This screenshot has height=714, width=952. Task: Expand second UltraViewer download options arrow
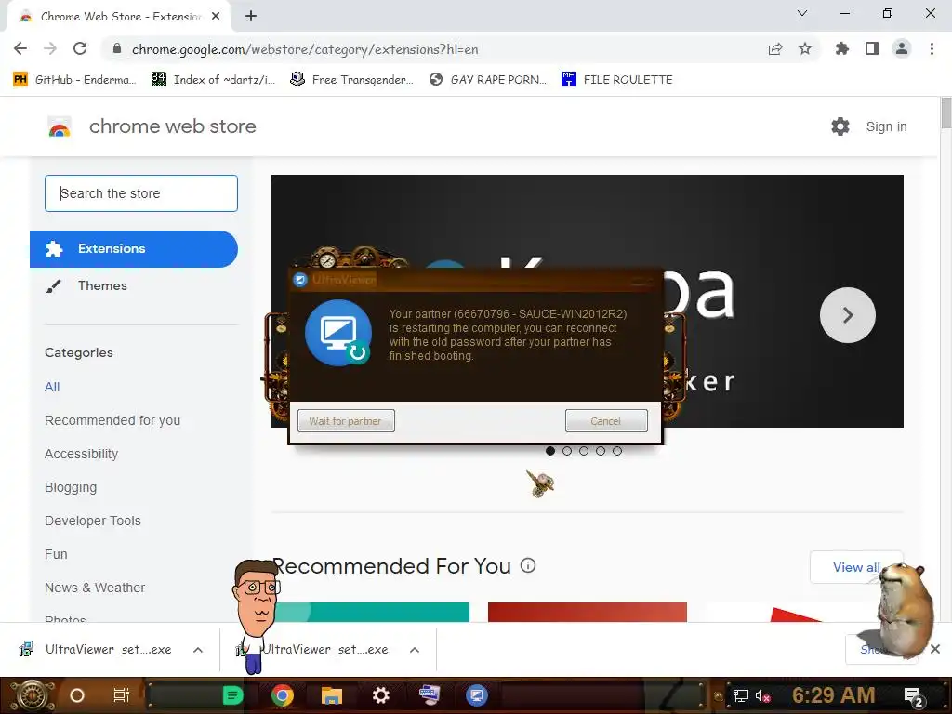point(415,650)
